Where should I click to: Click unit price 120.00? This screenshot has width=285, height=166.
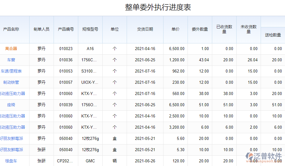pyautogui.click(x=178, y=161)
